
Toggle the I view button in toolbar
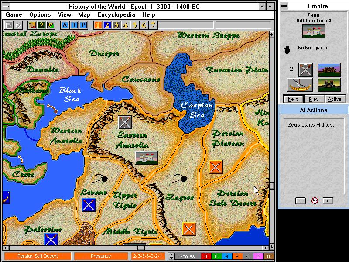[74, 25]
